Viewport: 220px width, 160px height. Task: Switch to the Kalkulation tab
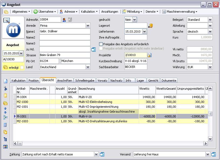18,80
